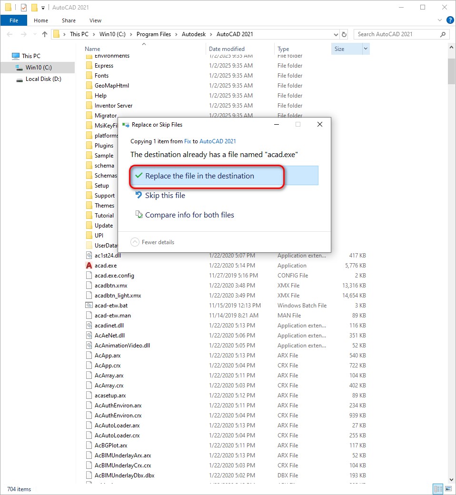Select Local Disk (D:) in navigation pane
The width and height of the screenshot is (456, 495).
43,79
